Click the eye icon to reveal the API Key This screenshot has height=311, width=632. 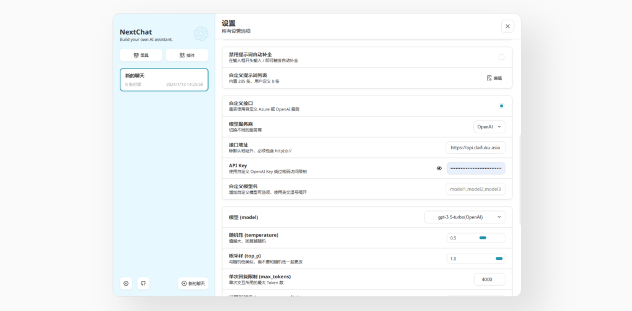[439, 168]
